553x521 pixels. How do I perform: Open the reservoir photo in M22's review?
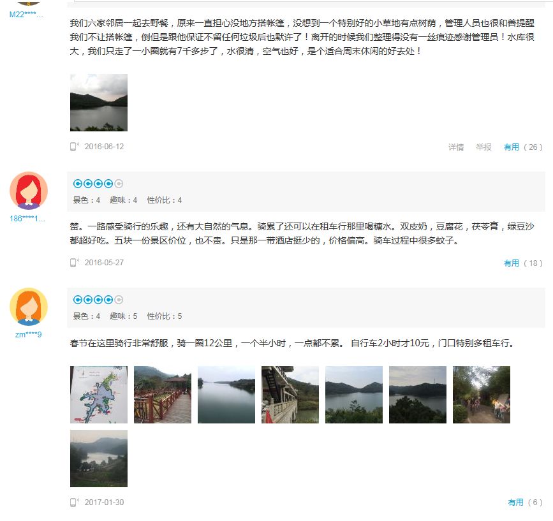tap(99, 103)
